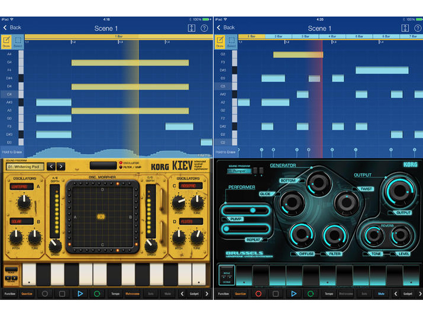Toggle Mute in Kiev toolbar
Screen dimensions: 423x317
(x=167, y=294)
